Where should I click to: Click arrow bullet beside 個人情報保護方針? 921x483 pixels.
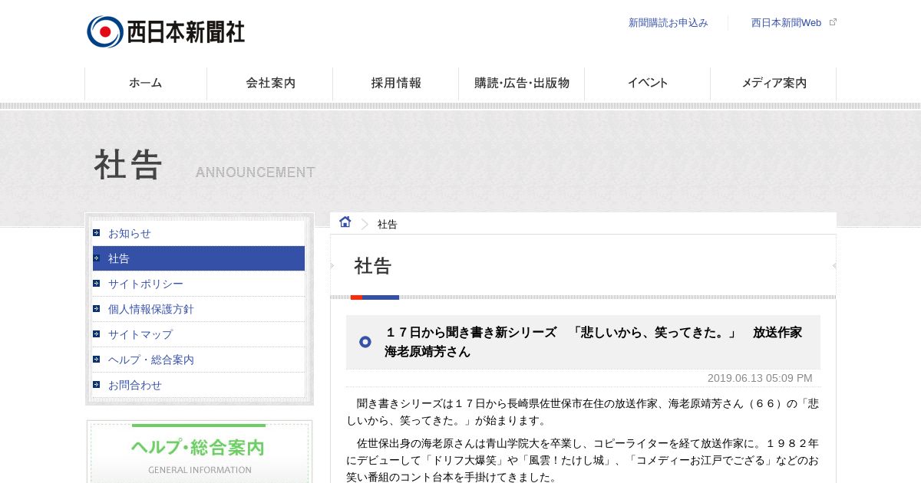pyautogui.click(x=97, y=309)
